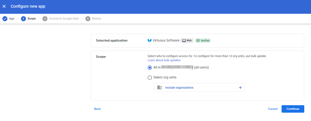
Task: Click the Web platform badge
Action: tap(187, 40)
